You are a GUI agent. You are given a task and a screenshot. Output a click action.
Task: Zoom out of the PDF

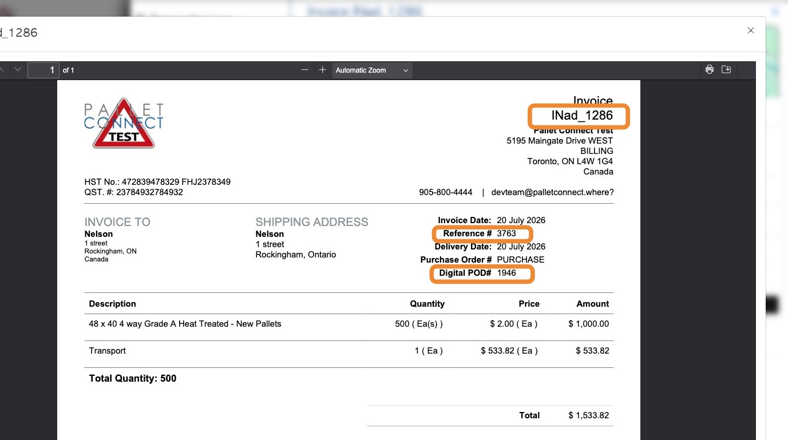pyautogui.click(x=305, y=70)
